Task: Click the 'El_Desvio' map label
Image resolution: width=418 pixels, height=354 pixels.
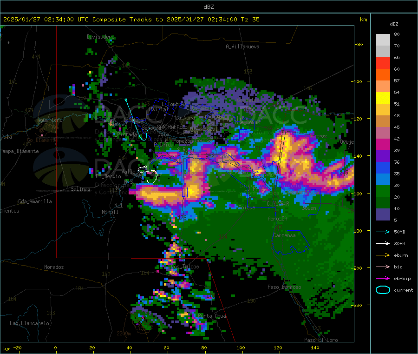Action: [x=108, y=176]
